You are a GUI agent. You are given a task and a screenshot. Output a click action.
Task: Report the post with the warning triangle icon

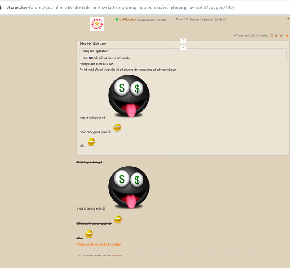276,35
